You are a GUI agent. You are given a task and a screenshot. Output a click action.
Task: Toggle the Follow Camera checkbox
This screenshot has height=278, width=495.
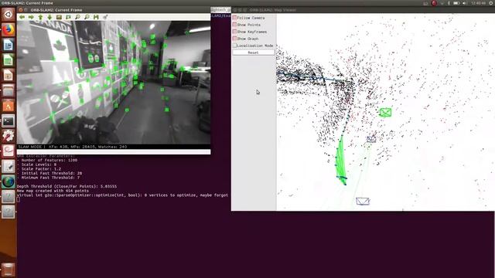coord(234,18)
